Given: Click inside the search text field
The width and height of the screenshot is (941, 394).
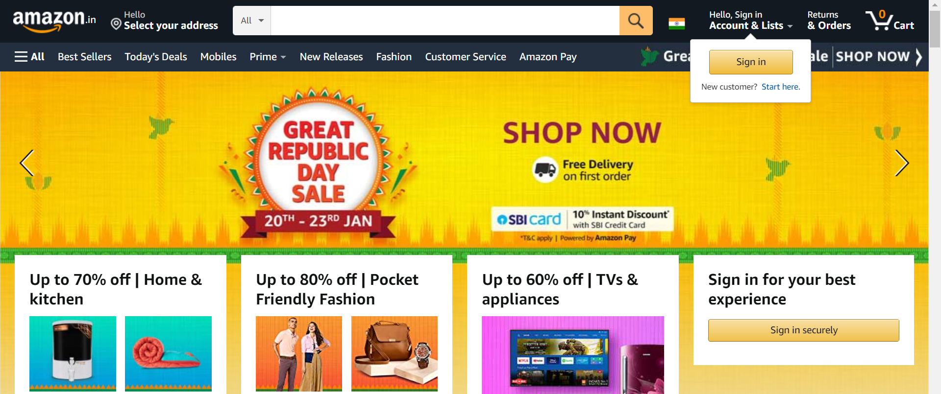Looking at the screenshot, I should [x=445, y=21].
